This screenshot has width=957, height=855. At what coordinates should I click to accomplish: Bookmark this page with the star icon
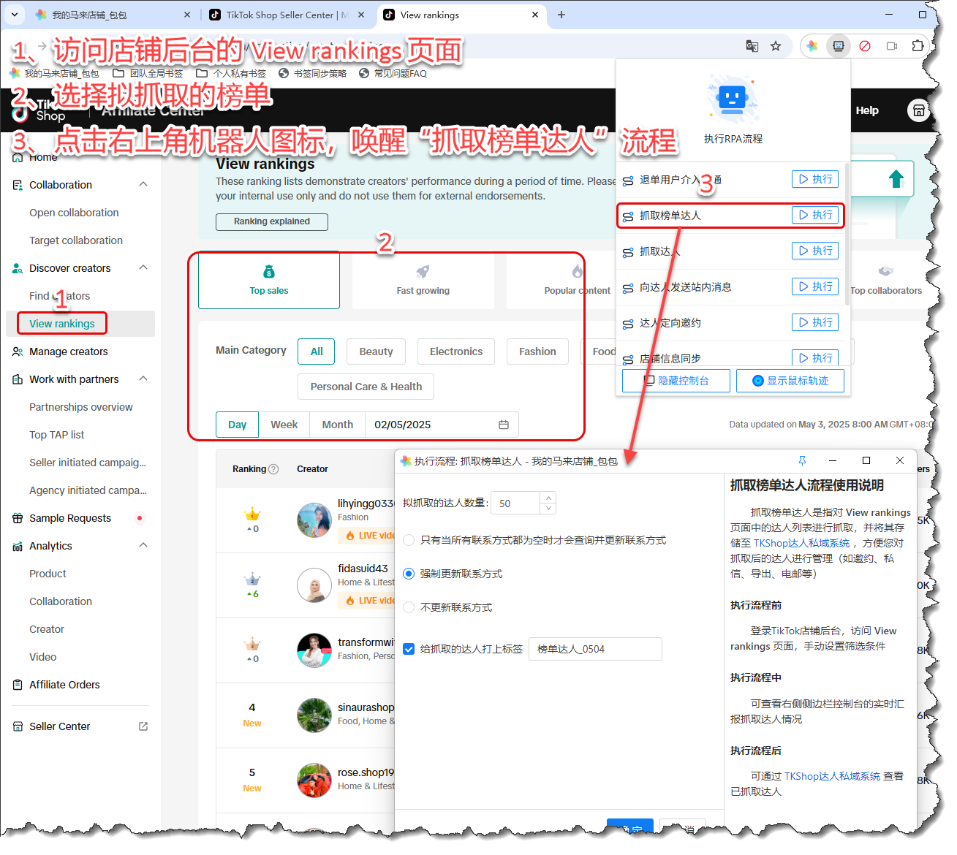coord(776,46)
